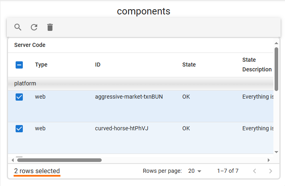This screenshot has width=285, height=186.
Task: Sort by the State column header
Action: [189, 65]
